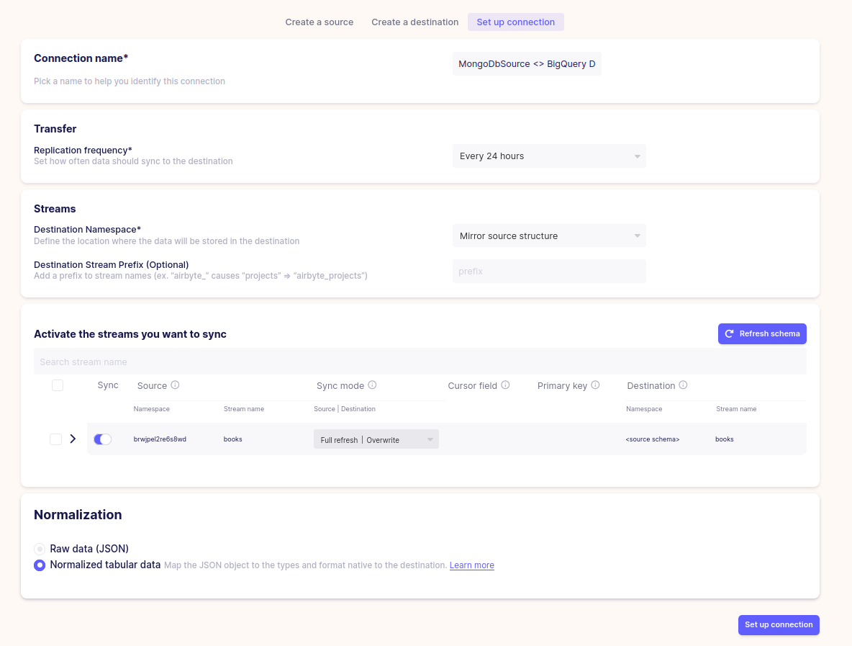Image resolution: width=852 pixels, height=646 pixels.
Task: Open the dropdown arrow on Replication frequency
Action: coord(636,156)
